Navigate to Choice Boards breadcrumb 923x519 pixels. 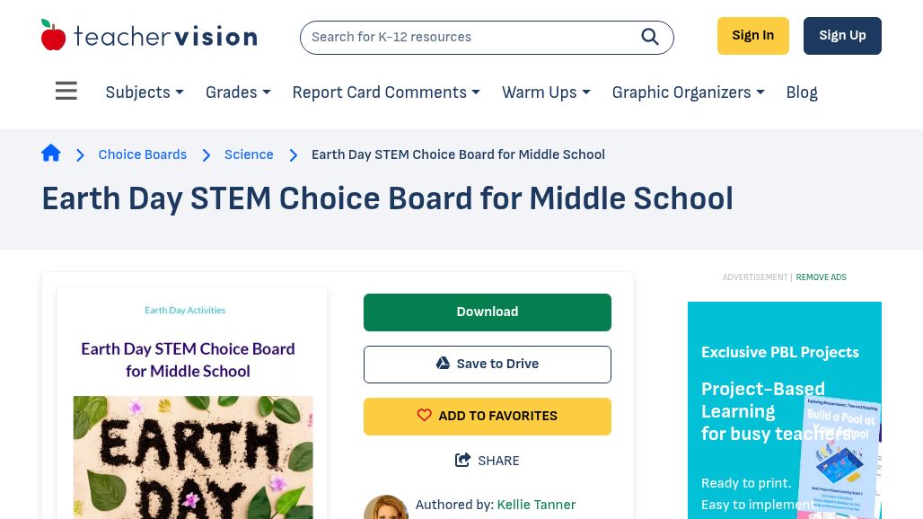143,154
